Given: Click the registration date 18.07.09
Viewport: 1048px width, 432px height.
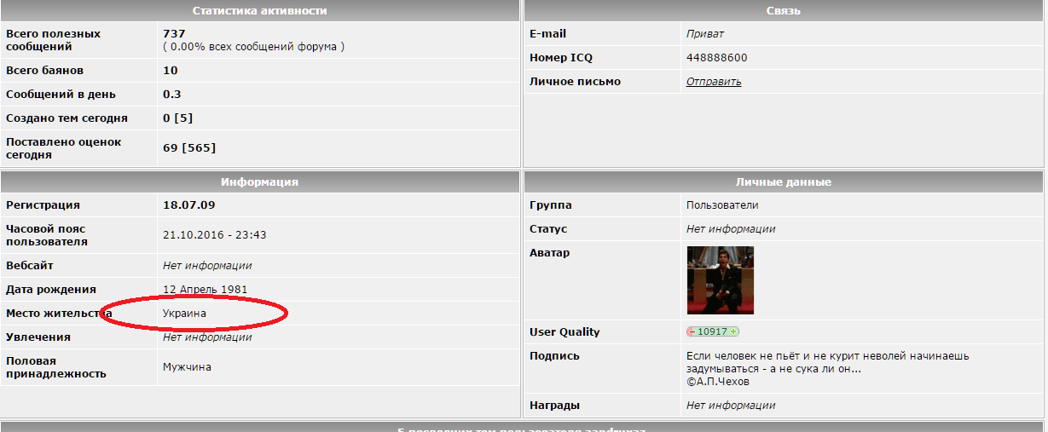Looking at the screenshot, I should click(x=188, y=205).
